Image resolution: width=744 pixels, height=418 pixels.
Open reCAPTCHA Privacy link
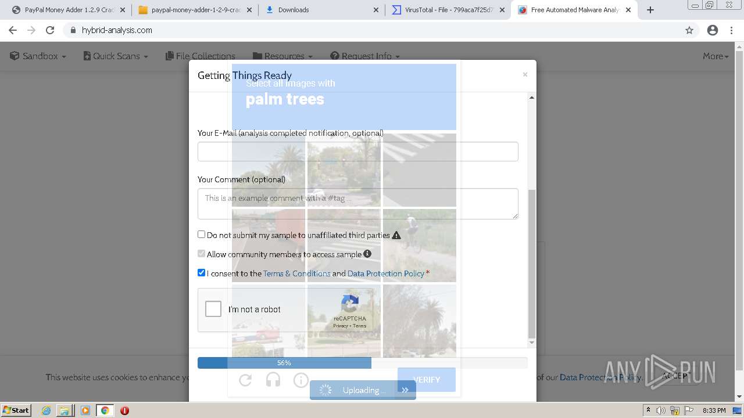coord(341,326)
